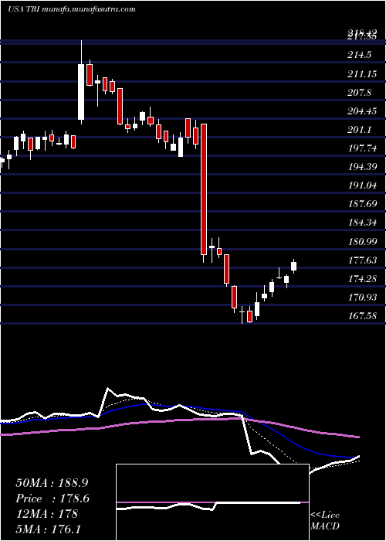386x541 pixels.
Task: Select the 204.45 price axis label
Action: pyautogui.click(x=362, y=111)
